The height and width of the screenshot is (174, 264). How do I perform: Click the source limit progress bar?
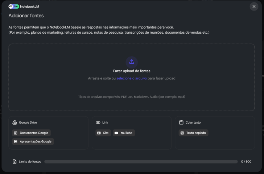coord(141,162)
